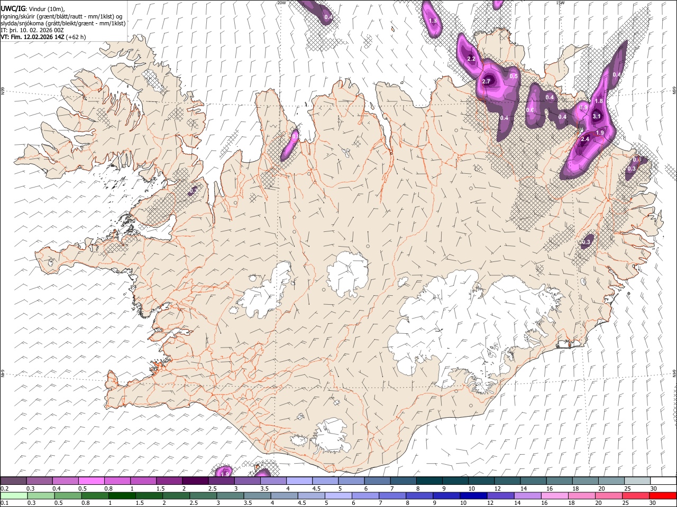Click the 1.3 snowfall value offshore north
Viewport: 677px width, 507px height.
[433, 21]
